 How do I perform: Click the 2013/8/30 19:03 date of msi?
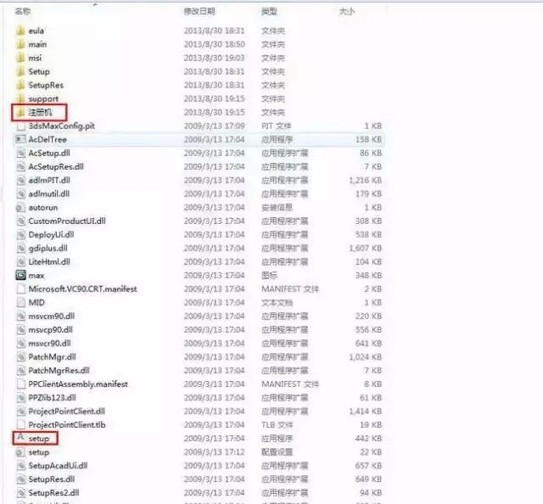tap(215, 58)
